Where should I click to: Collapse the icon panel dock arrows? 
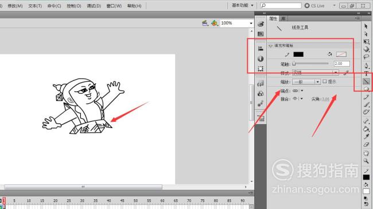[264, 13]
